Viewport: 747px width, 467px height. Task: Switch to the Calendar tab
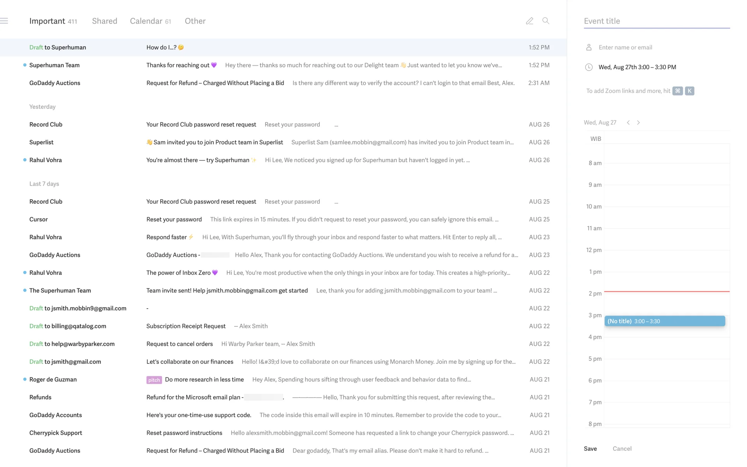click(146, 21)
